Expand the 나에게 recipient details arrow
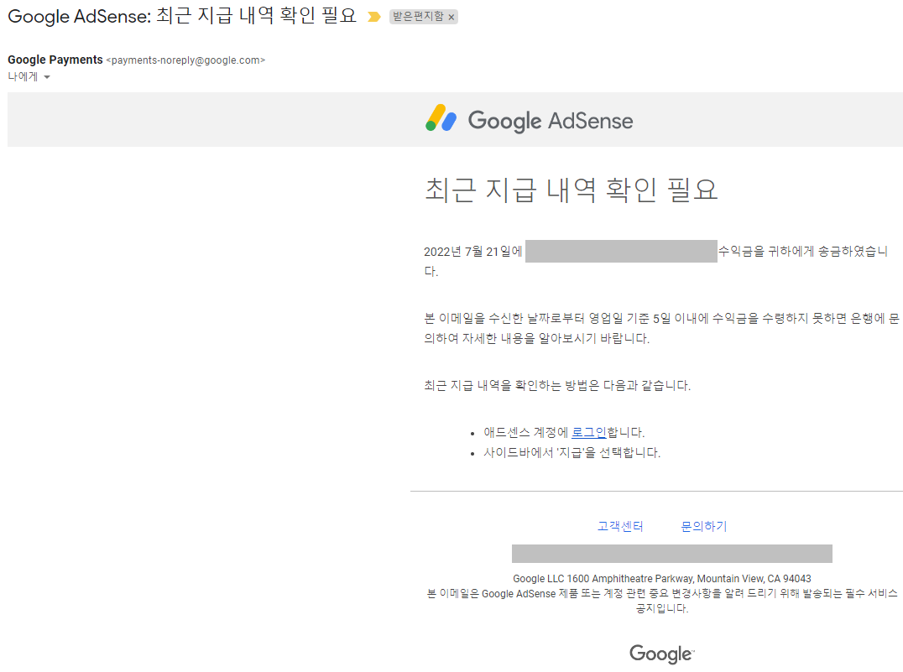This screenshot has height=672, width=903. [47, 77]
